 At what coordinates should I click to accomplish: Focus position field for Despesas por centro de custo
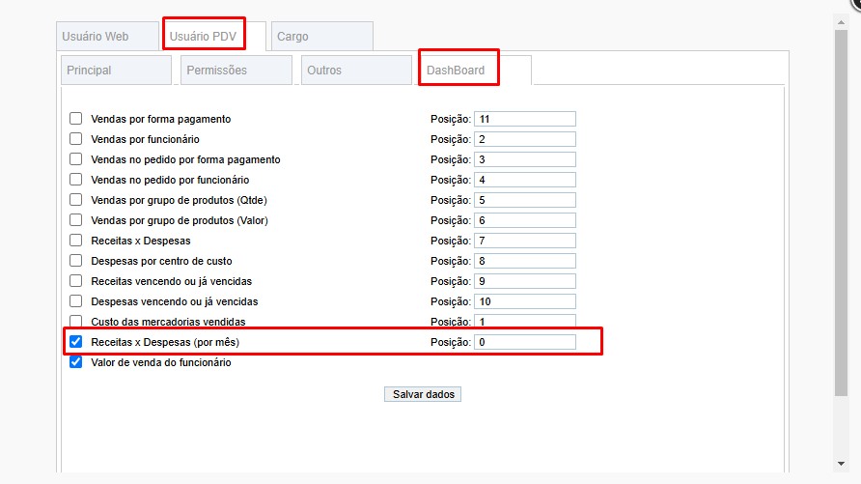(525, 261)
